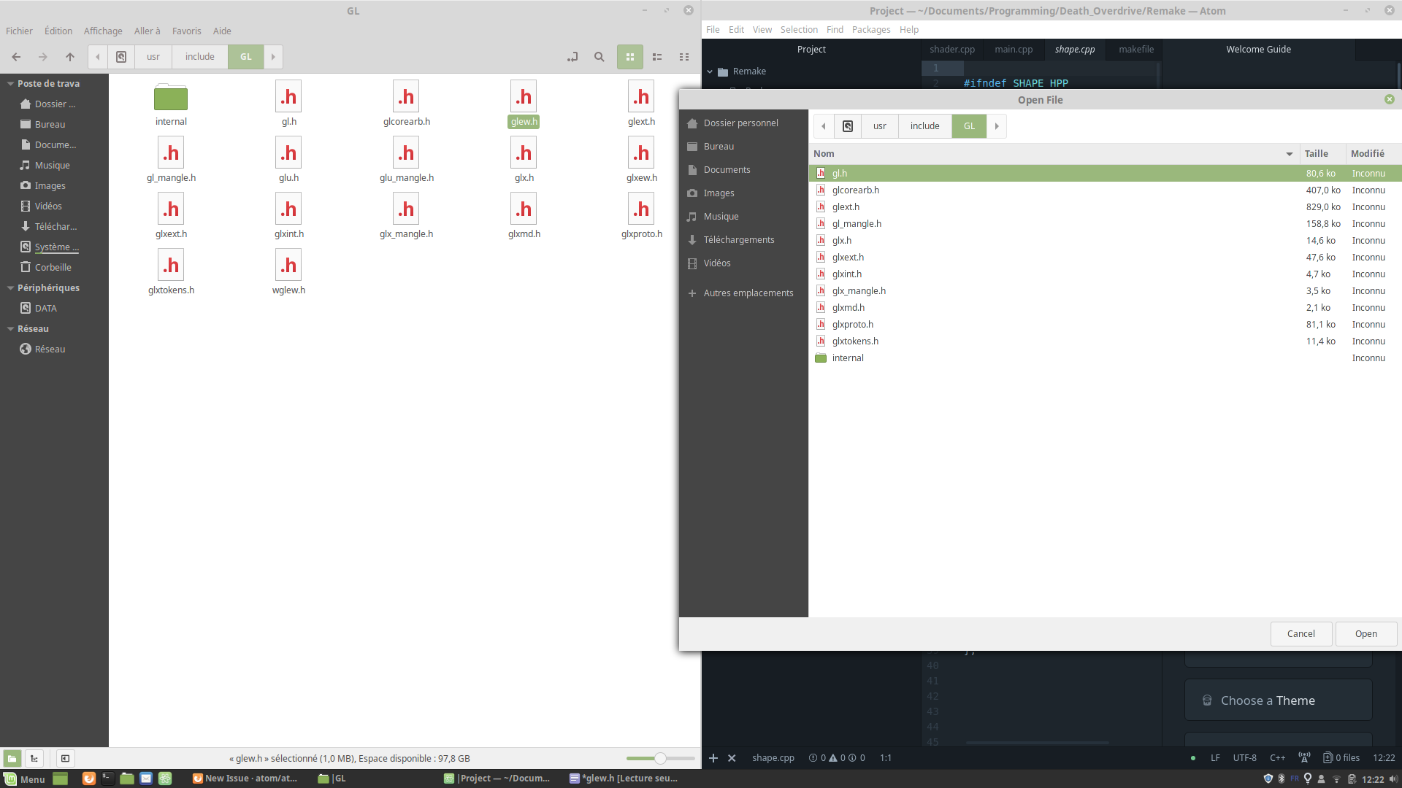The height and width of the screenshot is (788, 1402).
Task: Click Nom column sort arrow
Action: (1289, 154)
